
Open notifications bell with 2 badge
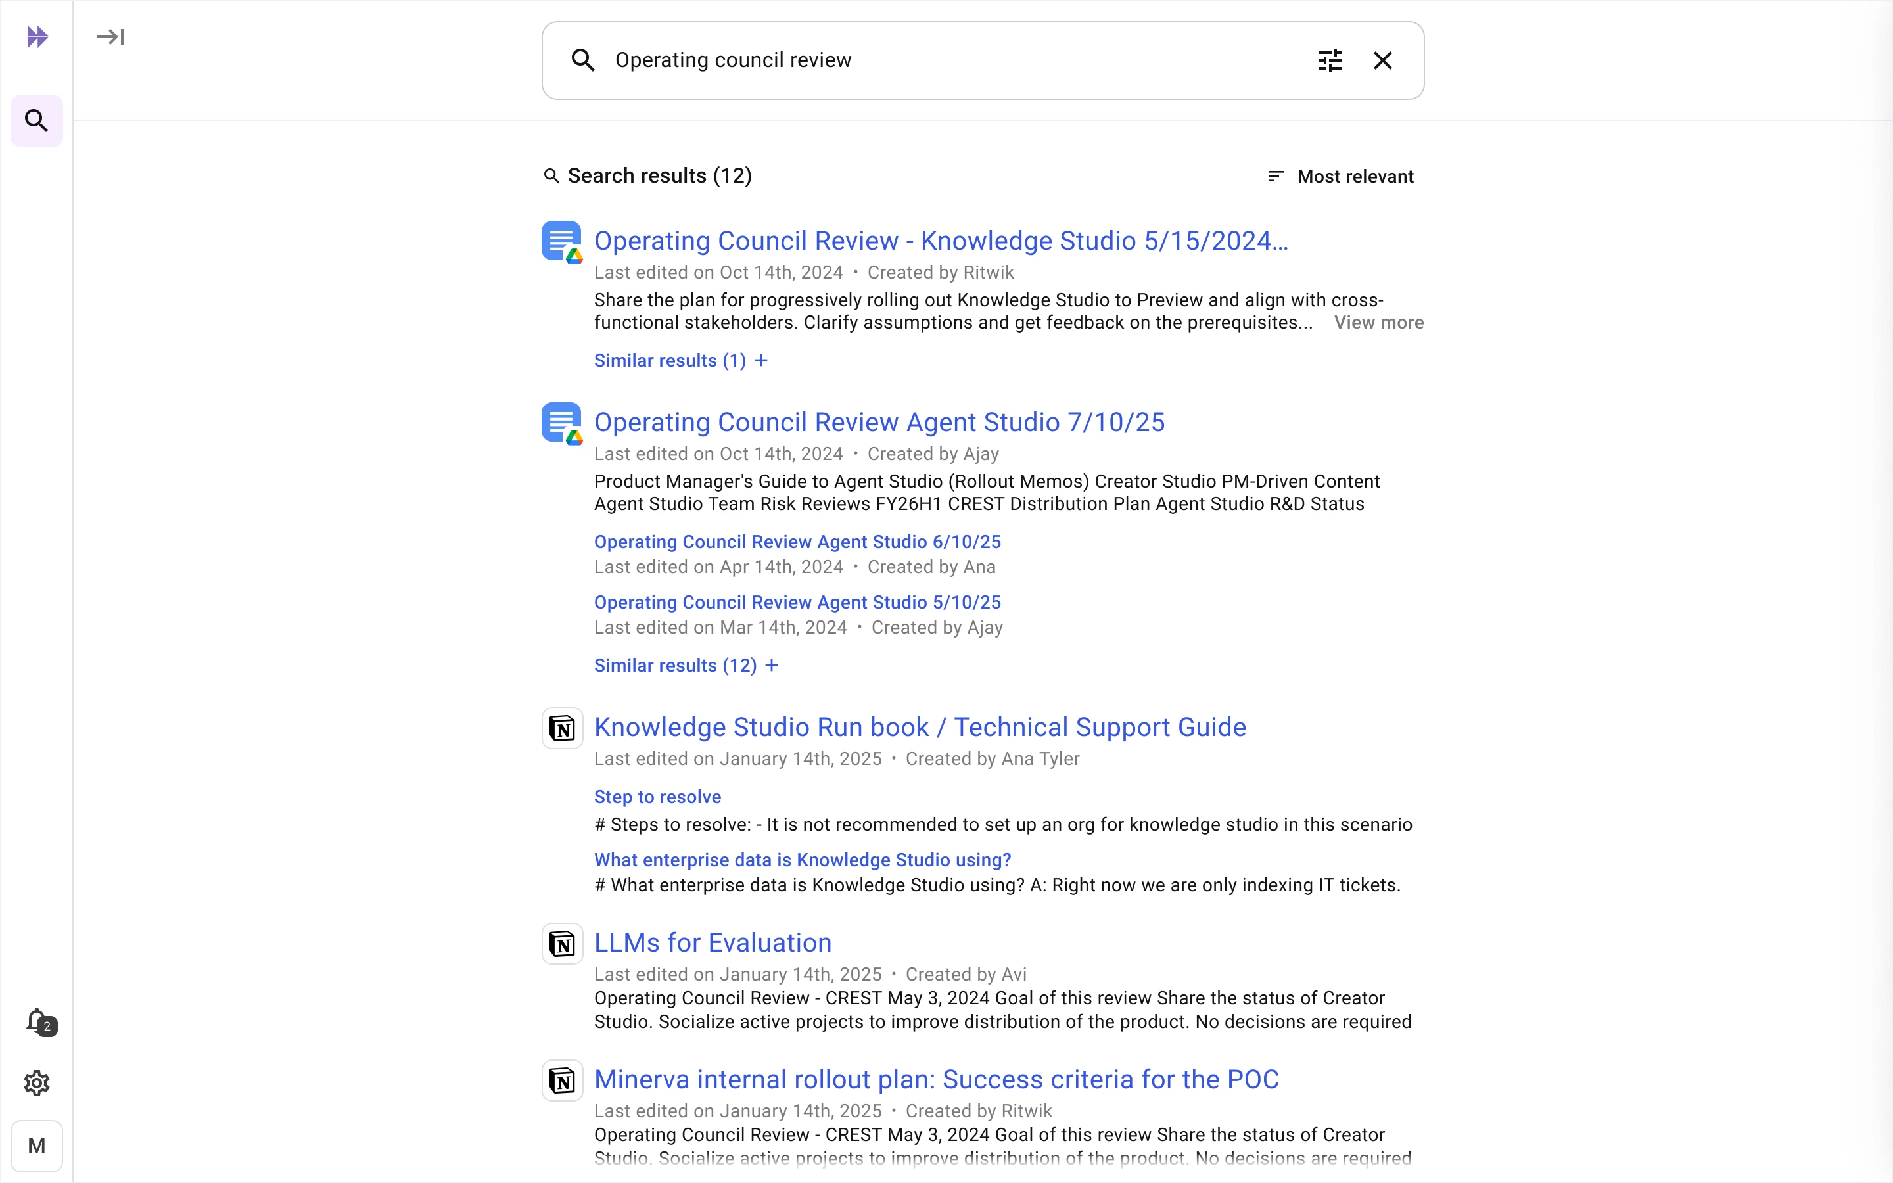(38, 1021)
